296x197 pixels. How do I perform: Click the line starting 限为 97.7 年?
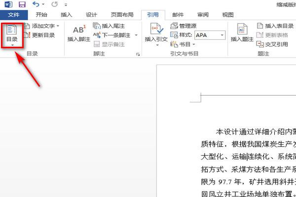point(249,182)
